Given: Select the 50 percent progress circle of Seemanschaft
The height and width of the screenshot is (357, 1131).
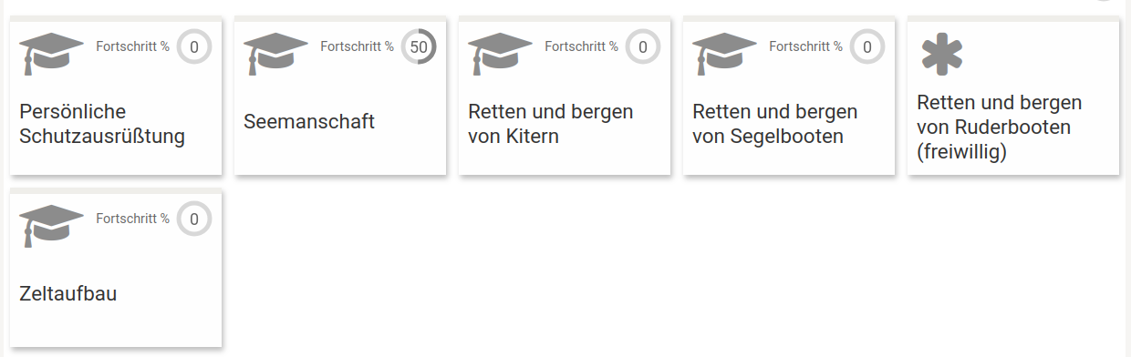Looking at the screenshot, I should coord(419,46).
